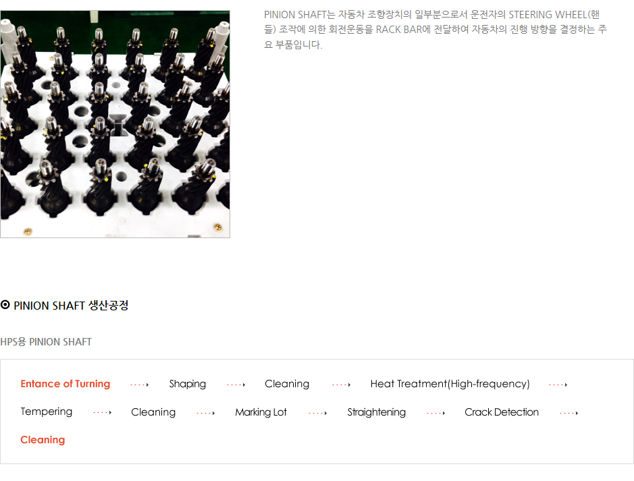This screenshot has width=634, height=481.
Task: Select the Tempering process step
Action: [x=47, y=412]
